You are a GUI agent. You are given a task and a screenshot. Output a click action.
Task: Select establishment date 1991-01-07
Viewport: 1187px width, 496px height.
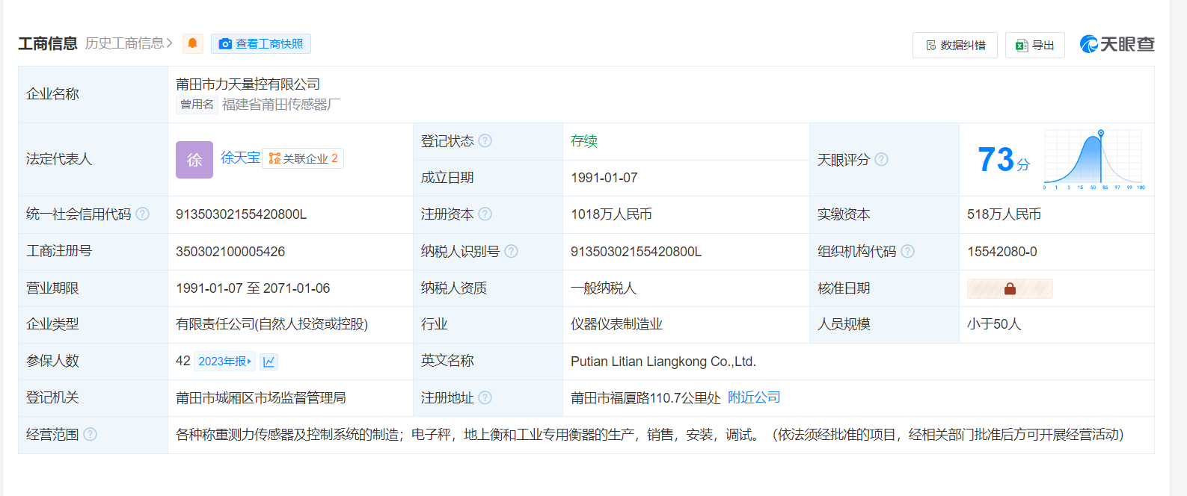604,178
